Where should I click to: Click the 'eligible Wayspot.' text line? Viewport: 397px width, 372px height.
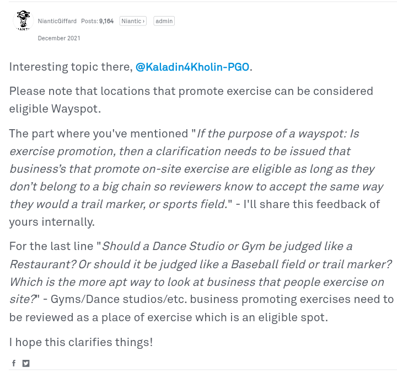55,109
